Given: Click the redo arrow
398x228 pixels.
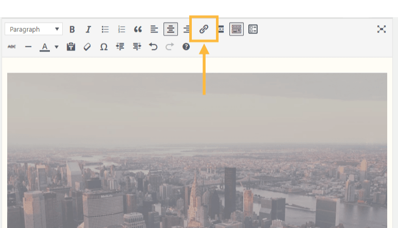Looking at the screenshot, I should pyautogui.click(x=170, y=46).
